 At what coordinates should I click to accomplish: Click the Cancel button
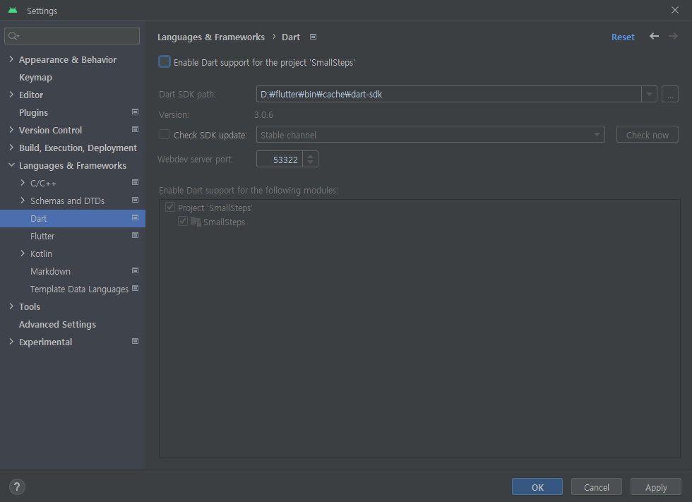point(596,487)
